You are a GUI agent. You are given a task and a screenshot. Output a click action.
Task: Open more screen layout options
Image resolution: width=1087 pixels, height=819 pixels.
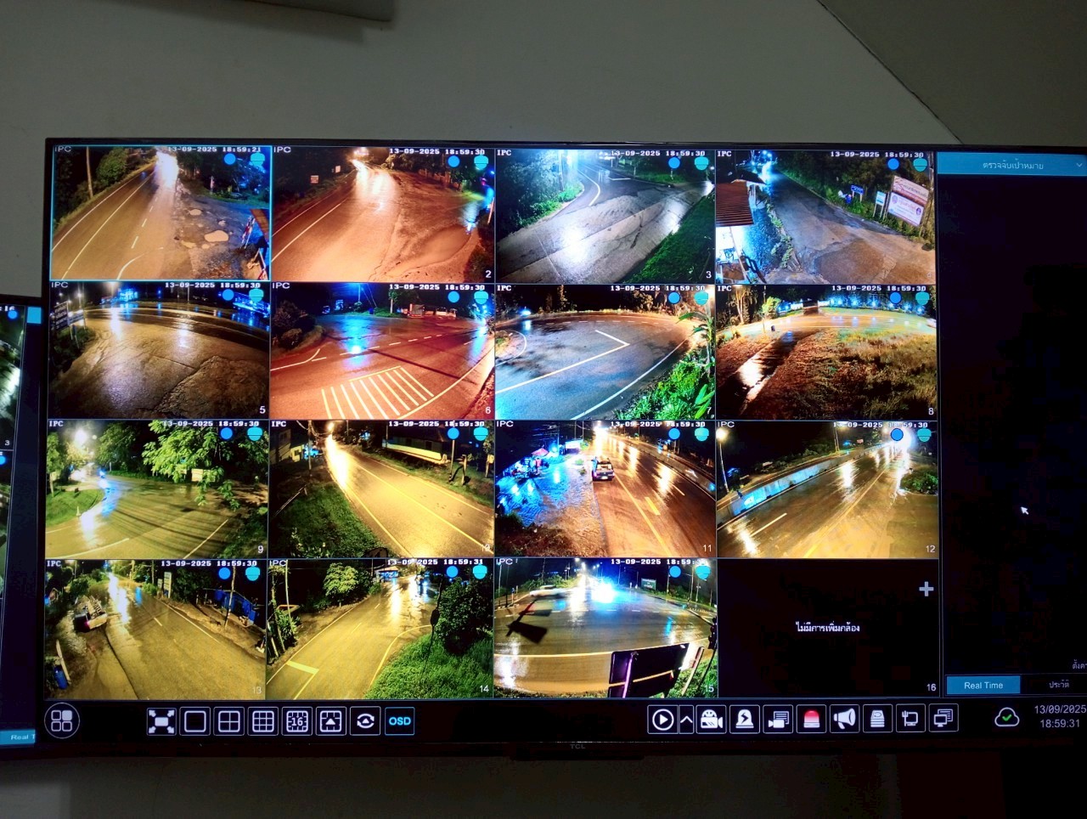(331, 721)
